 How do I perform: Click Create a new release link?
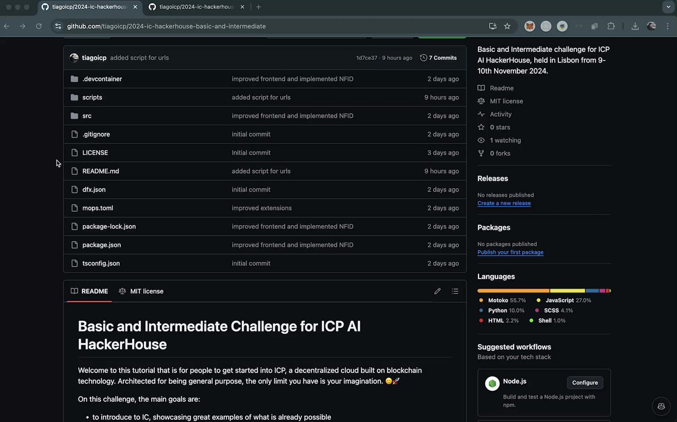coord(504,203)
